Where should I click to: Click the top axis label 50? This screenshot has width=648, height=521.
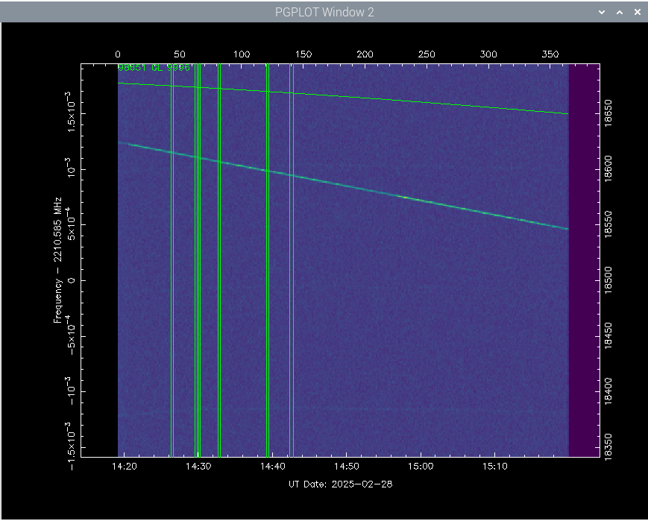[x=180, y=54]
